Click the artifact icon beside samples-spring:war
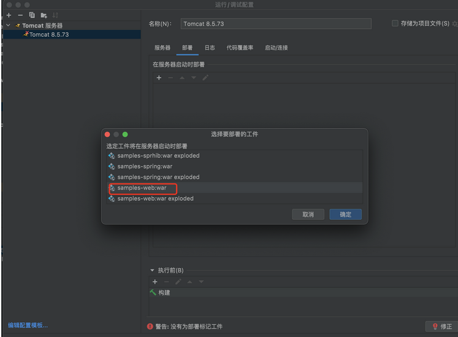 pyautogui.click(x=112, y=166)
